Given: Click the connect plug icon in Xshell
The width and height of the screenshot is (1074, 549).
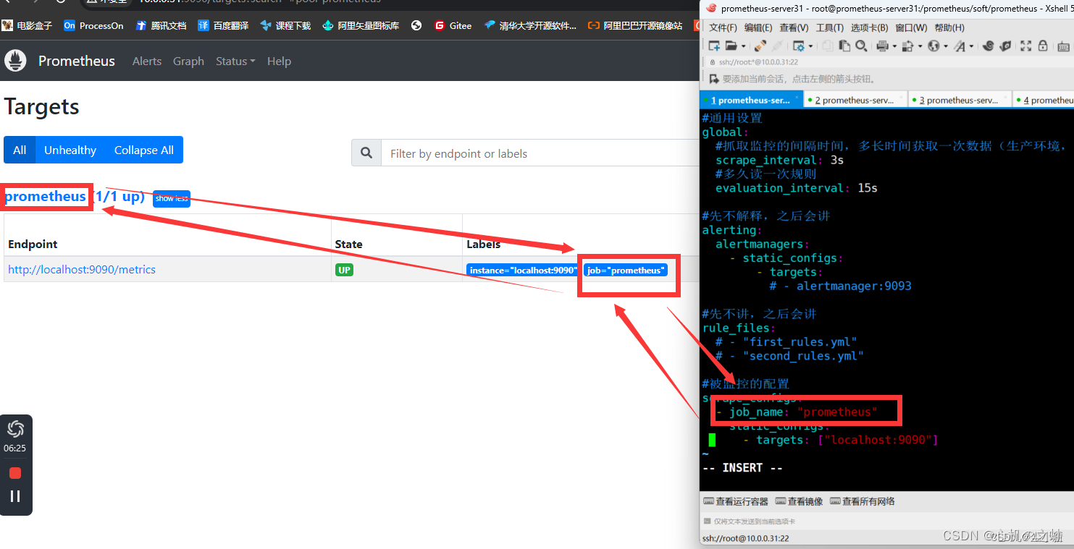Looking at the screenshot, I should (x=760, y=46).
